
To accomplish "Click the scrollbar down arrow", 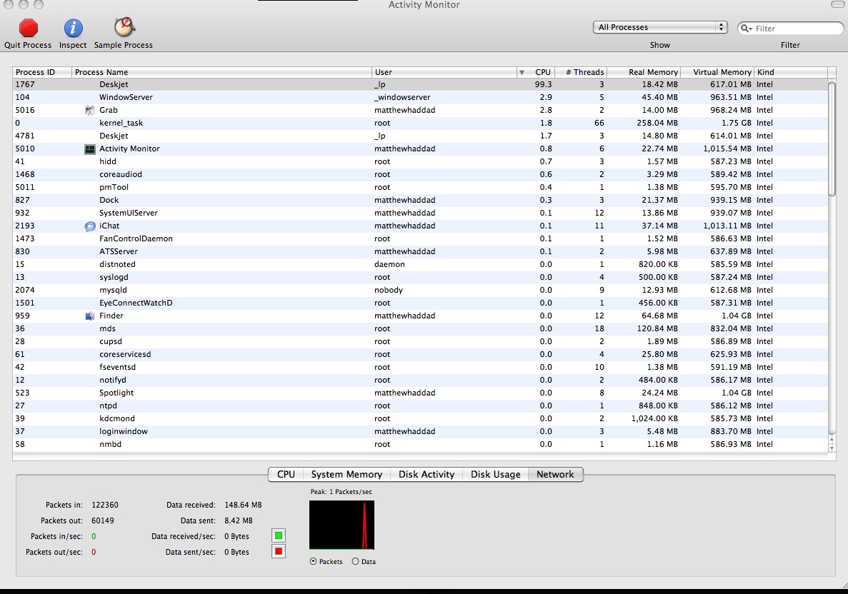I will (x=832, y=448).
